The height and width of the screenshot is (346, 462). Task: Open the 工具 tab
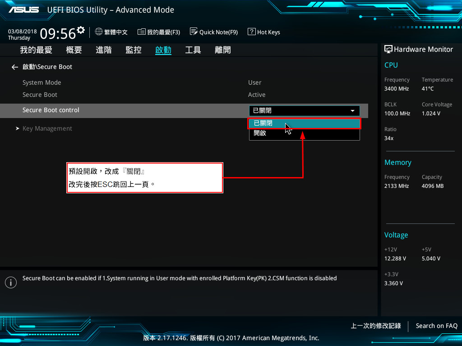[x=193, y=50]
